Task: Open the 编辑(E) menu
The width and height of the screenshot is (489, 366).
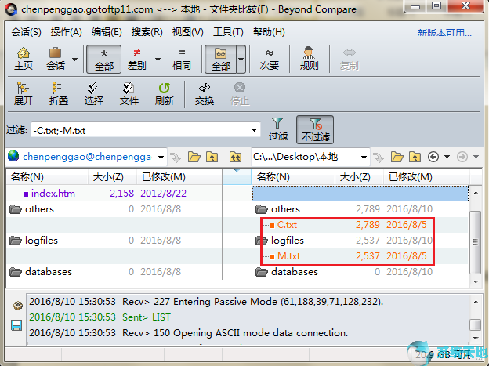Action: 107,32
